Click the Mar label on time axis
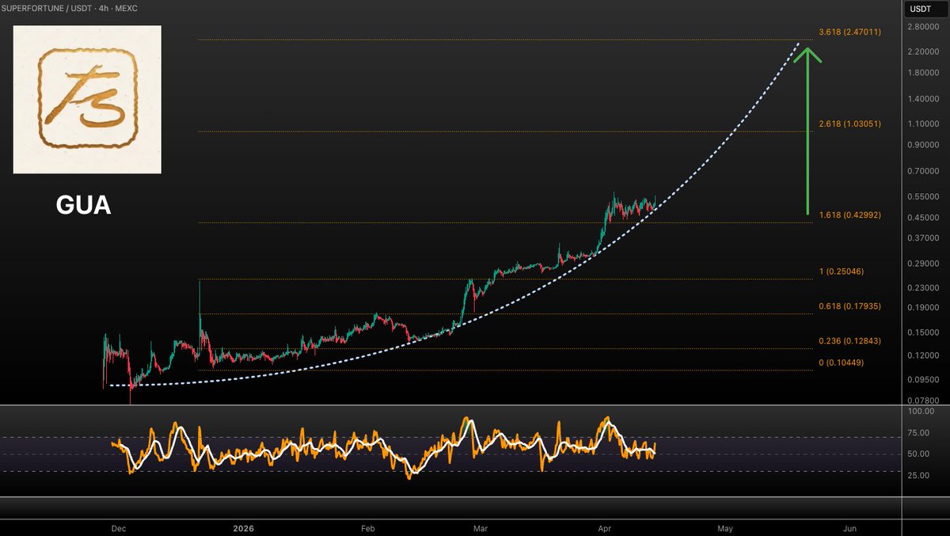950x536 pixels. point(481,527)
